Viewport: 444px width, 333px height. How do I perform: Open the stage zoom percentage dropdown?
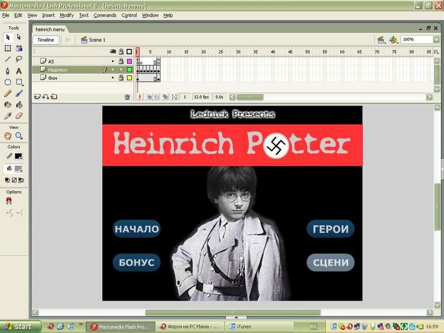click(x=436, y=39)
